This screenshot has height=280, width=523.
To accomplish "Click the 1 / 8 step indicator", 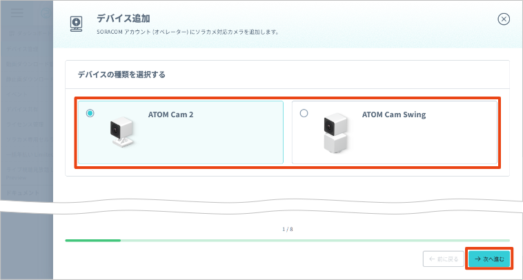I will pos(287,229).
